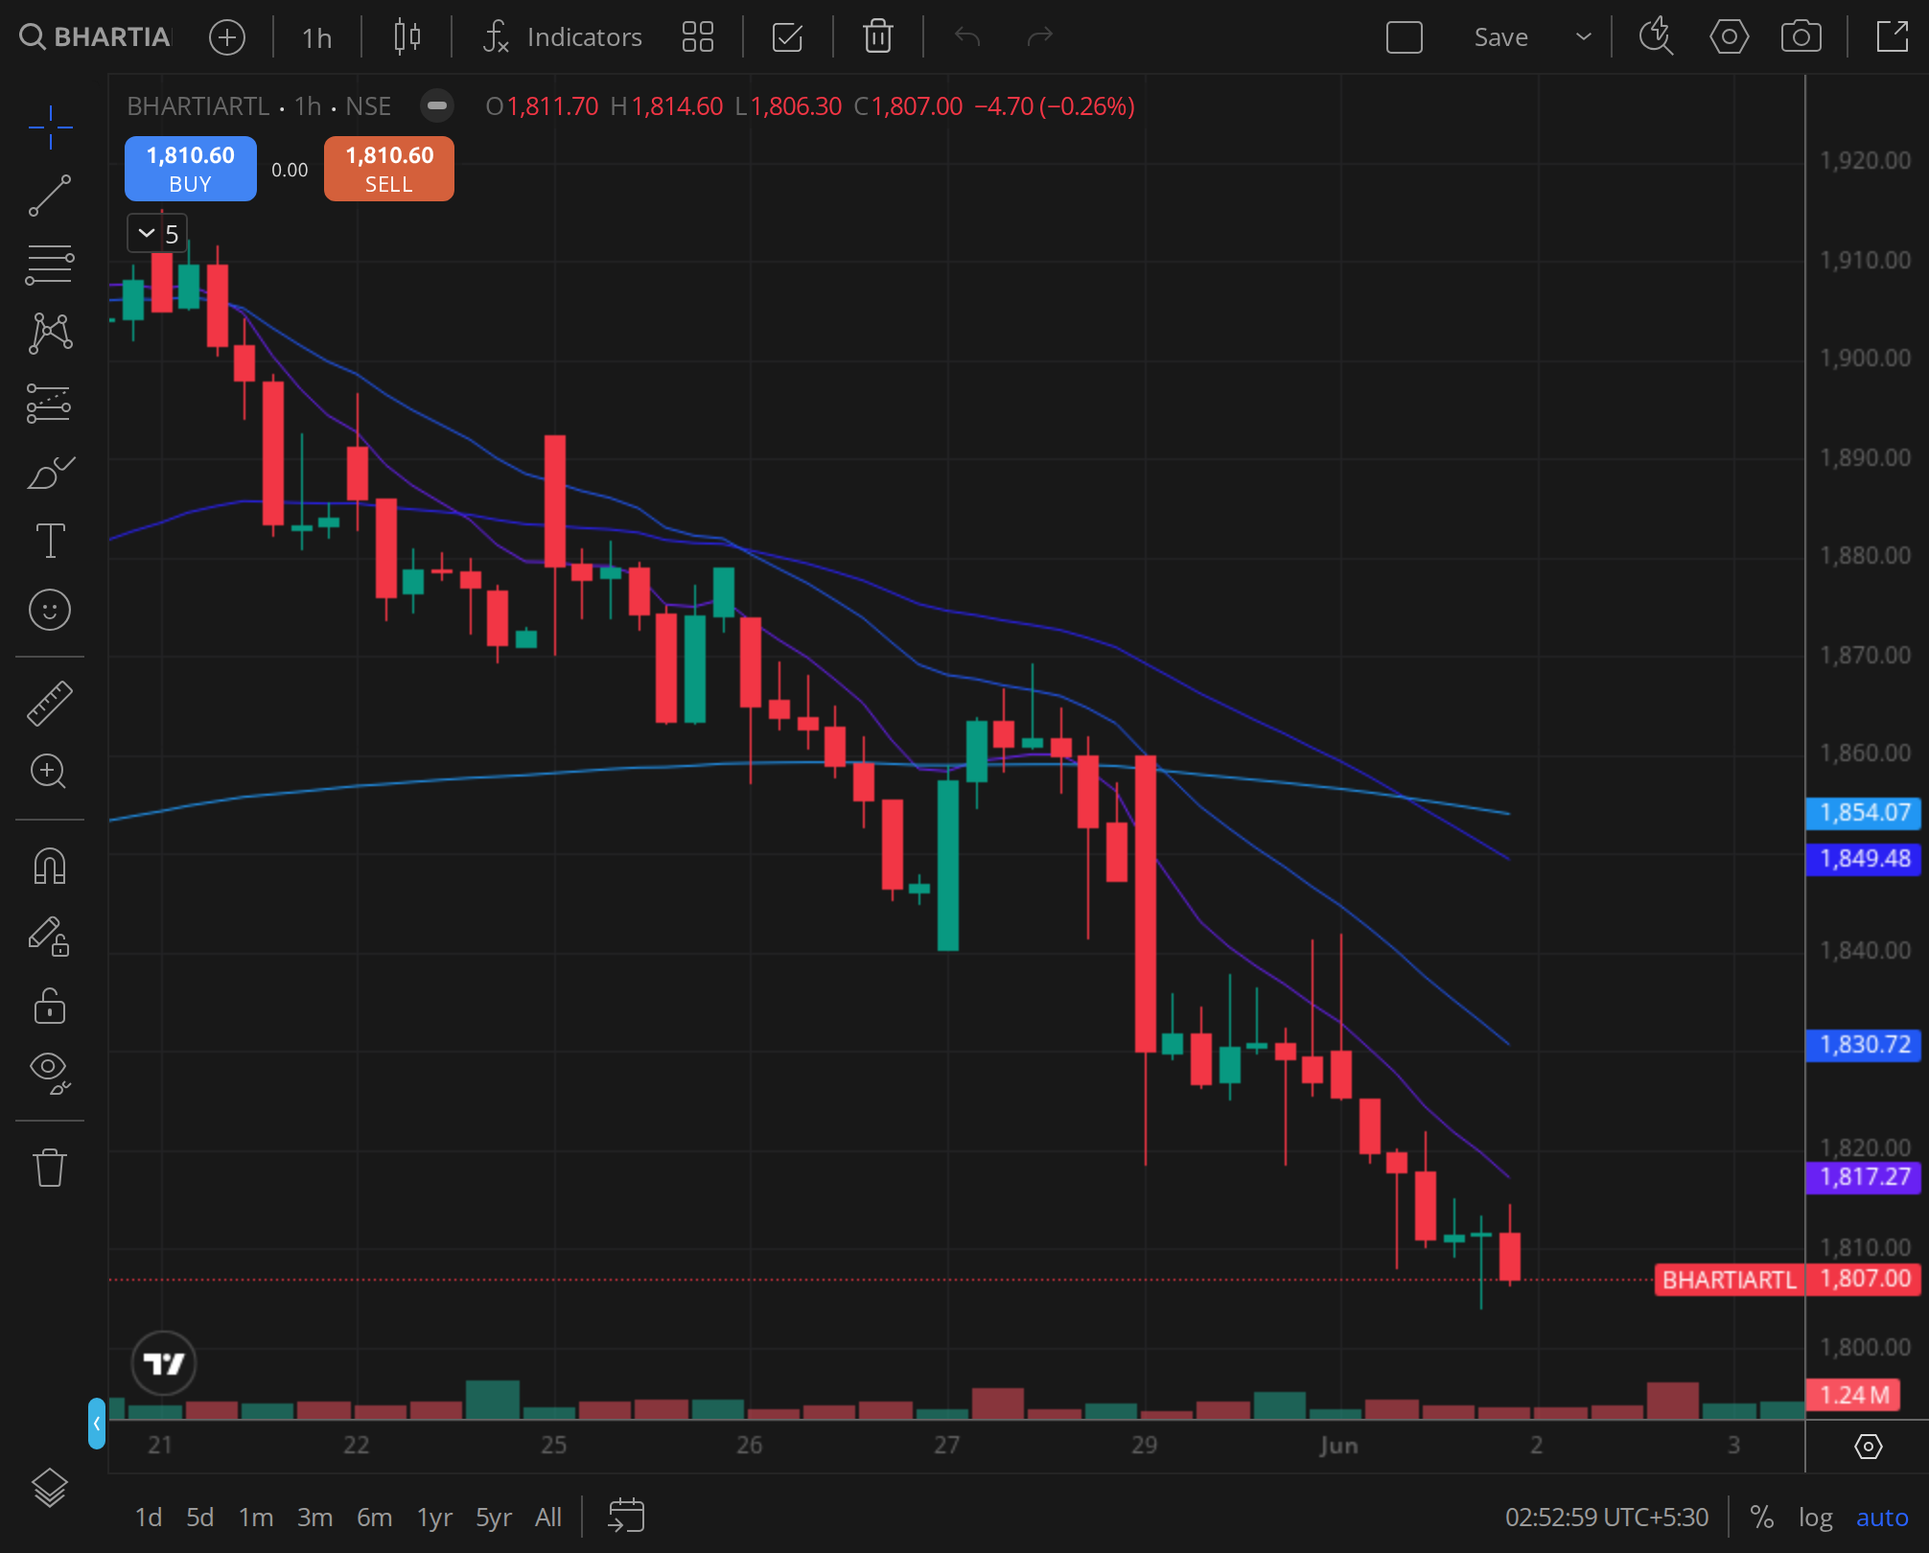Click the TradingView logo badge
This screenshot has width=1929, height=1553.
[x=164, y=1363]
